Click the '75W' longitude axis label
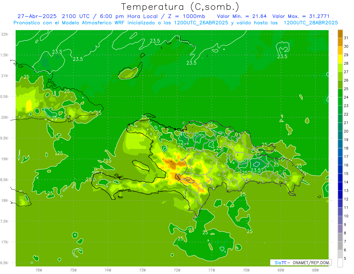Screen dimensions: 354x274 coord(73,270)
